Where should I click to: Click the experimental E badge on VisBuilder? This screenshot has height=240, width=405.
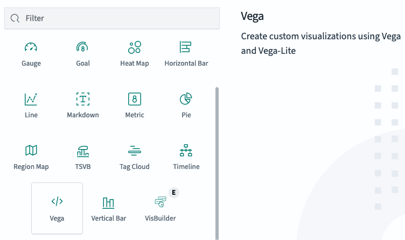[x=174, y=193]
